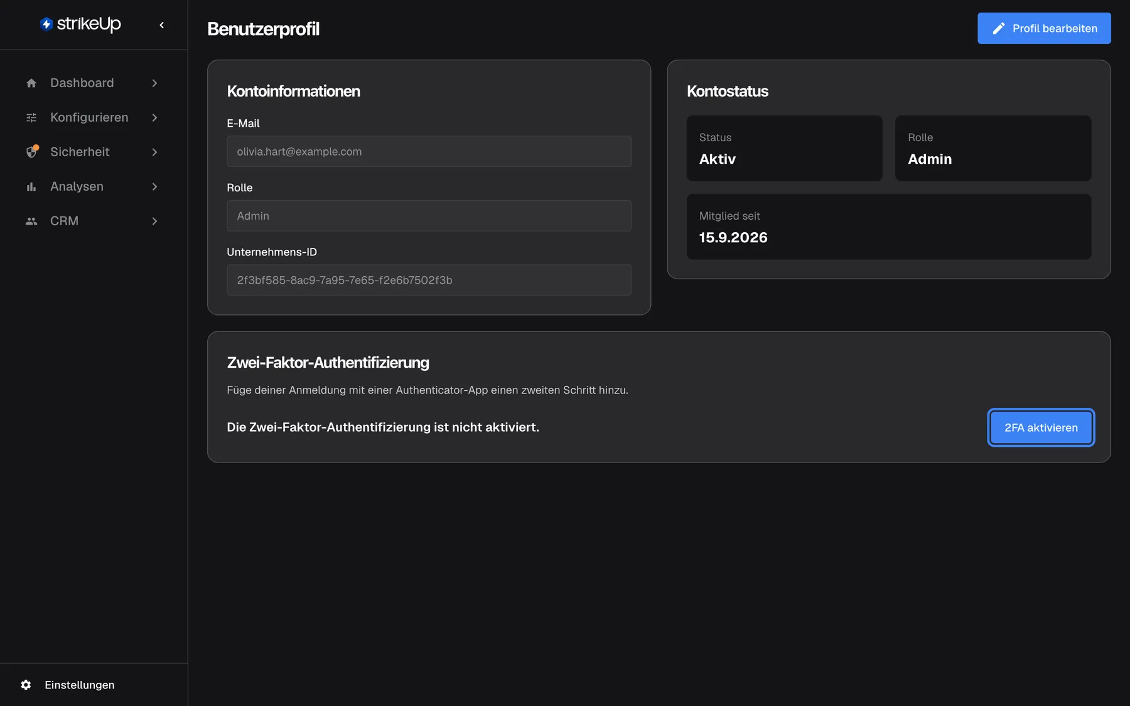Click the Kontostatus heading
This screenshot has height=706, width=1130.
tap(727, 91)
